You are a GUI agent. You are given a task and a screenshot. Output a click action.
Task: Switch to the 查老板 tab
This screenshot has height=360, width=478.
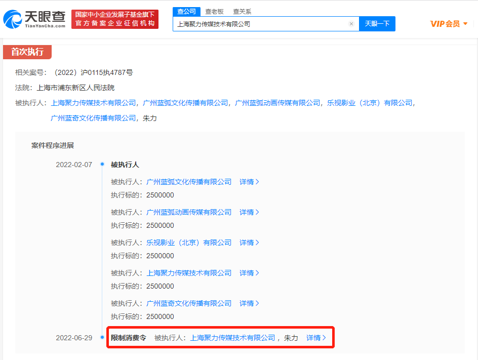pos(214,12)
